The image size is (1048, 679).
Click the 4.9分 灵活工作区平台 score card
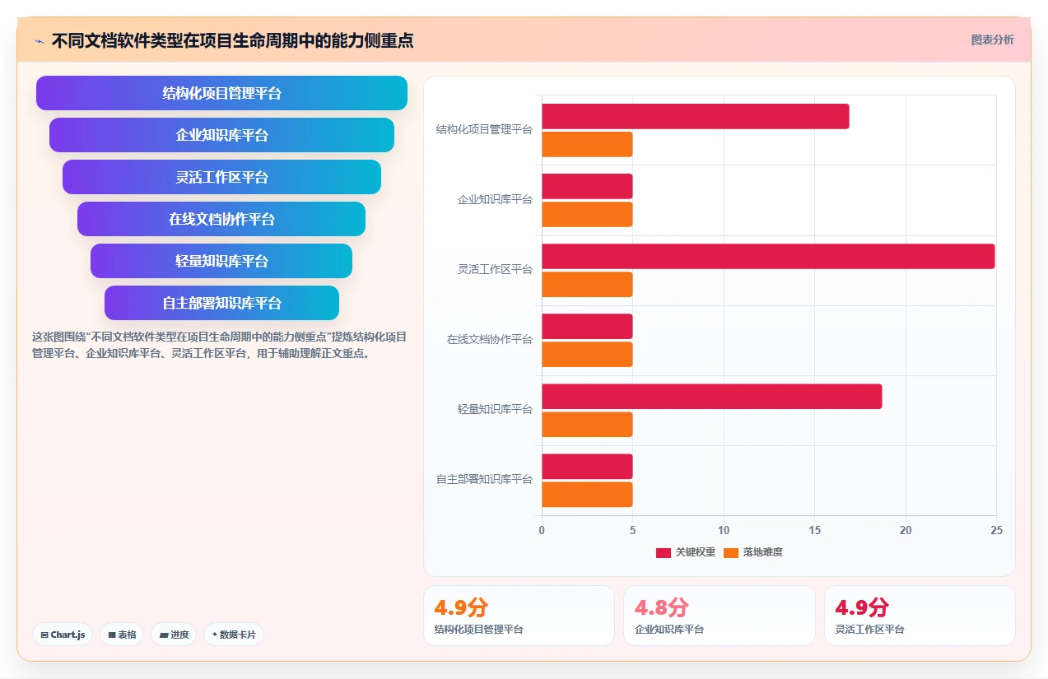(x=920, y=616)
